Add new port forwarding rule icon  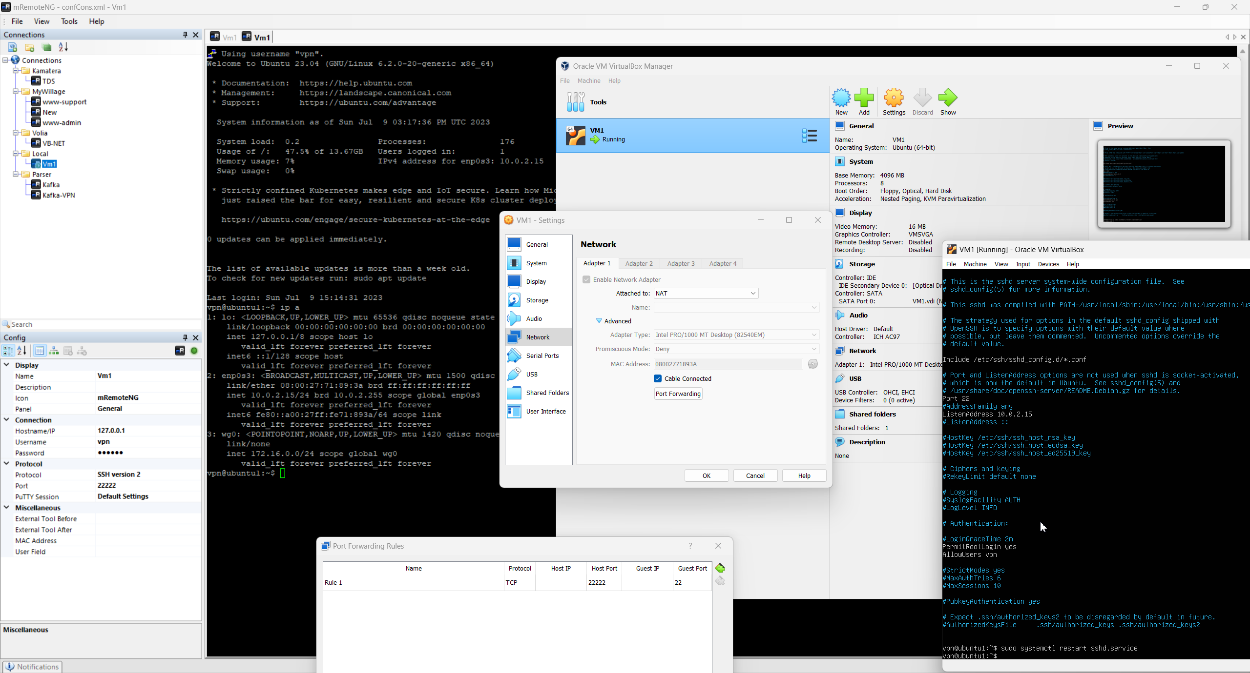(x=720, y=568)
